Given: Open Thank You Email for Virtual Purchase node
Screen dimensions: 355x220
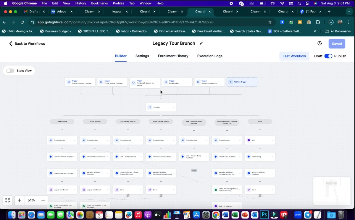Looking at the screenshot, I should (x=95, y=206).
